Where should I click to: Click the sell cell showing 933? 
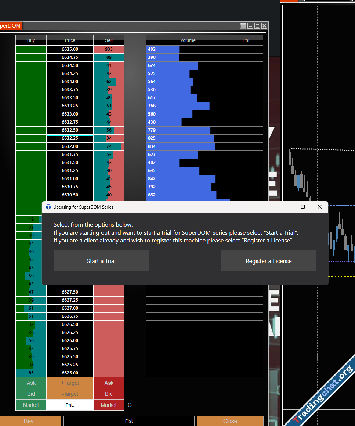[x=109, y=49]
